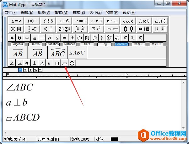This screenshot has width=189, height=144.
Task: Open the uppercase Greek palette (ΛΩ)
Action: [x=160, y=21]
